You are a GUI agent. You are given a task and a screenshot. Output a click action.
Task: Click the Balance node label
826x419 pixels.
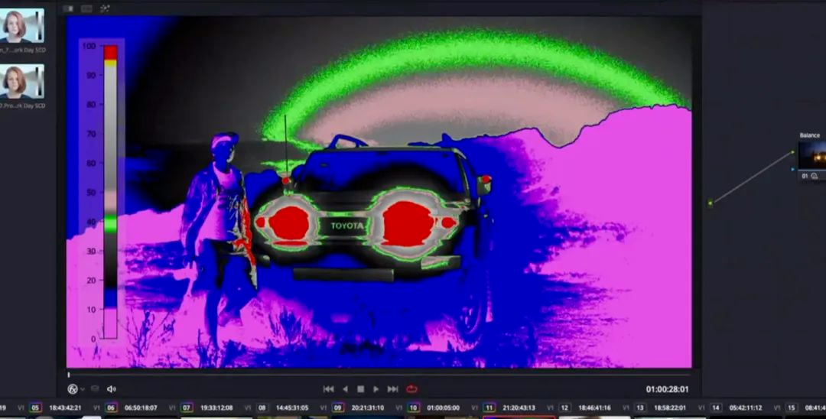pyautogui.click(x=810, y=135)
